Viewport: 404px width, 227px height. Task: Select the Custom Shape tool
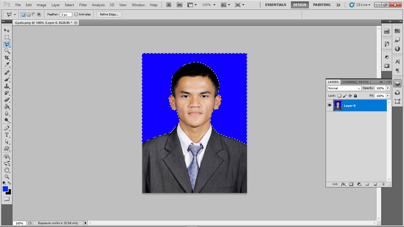click(7, 148)
